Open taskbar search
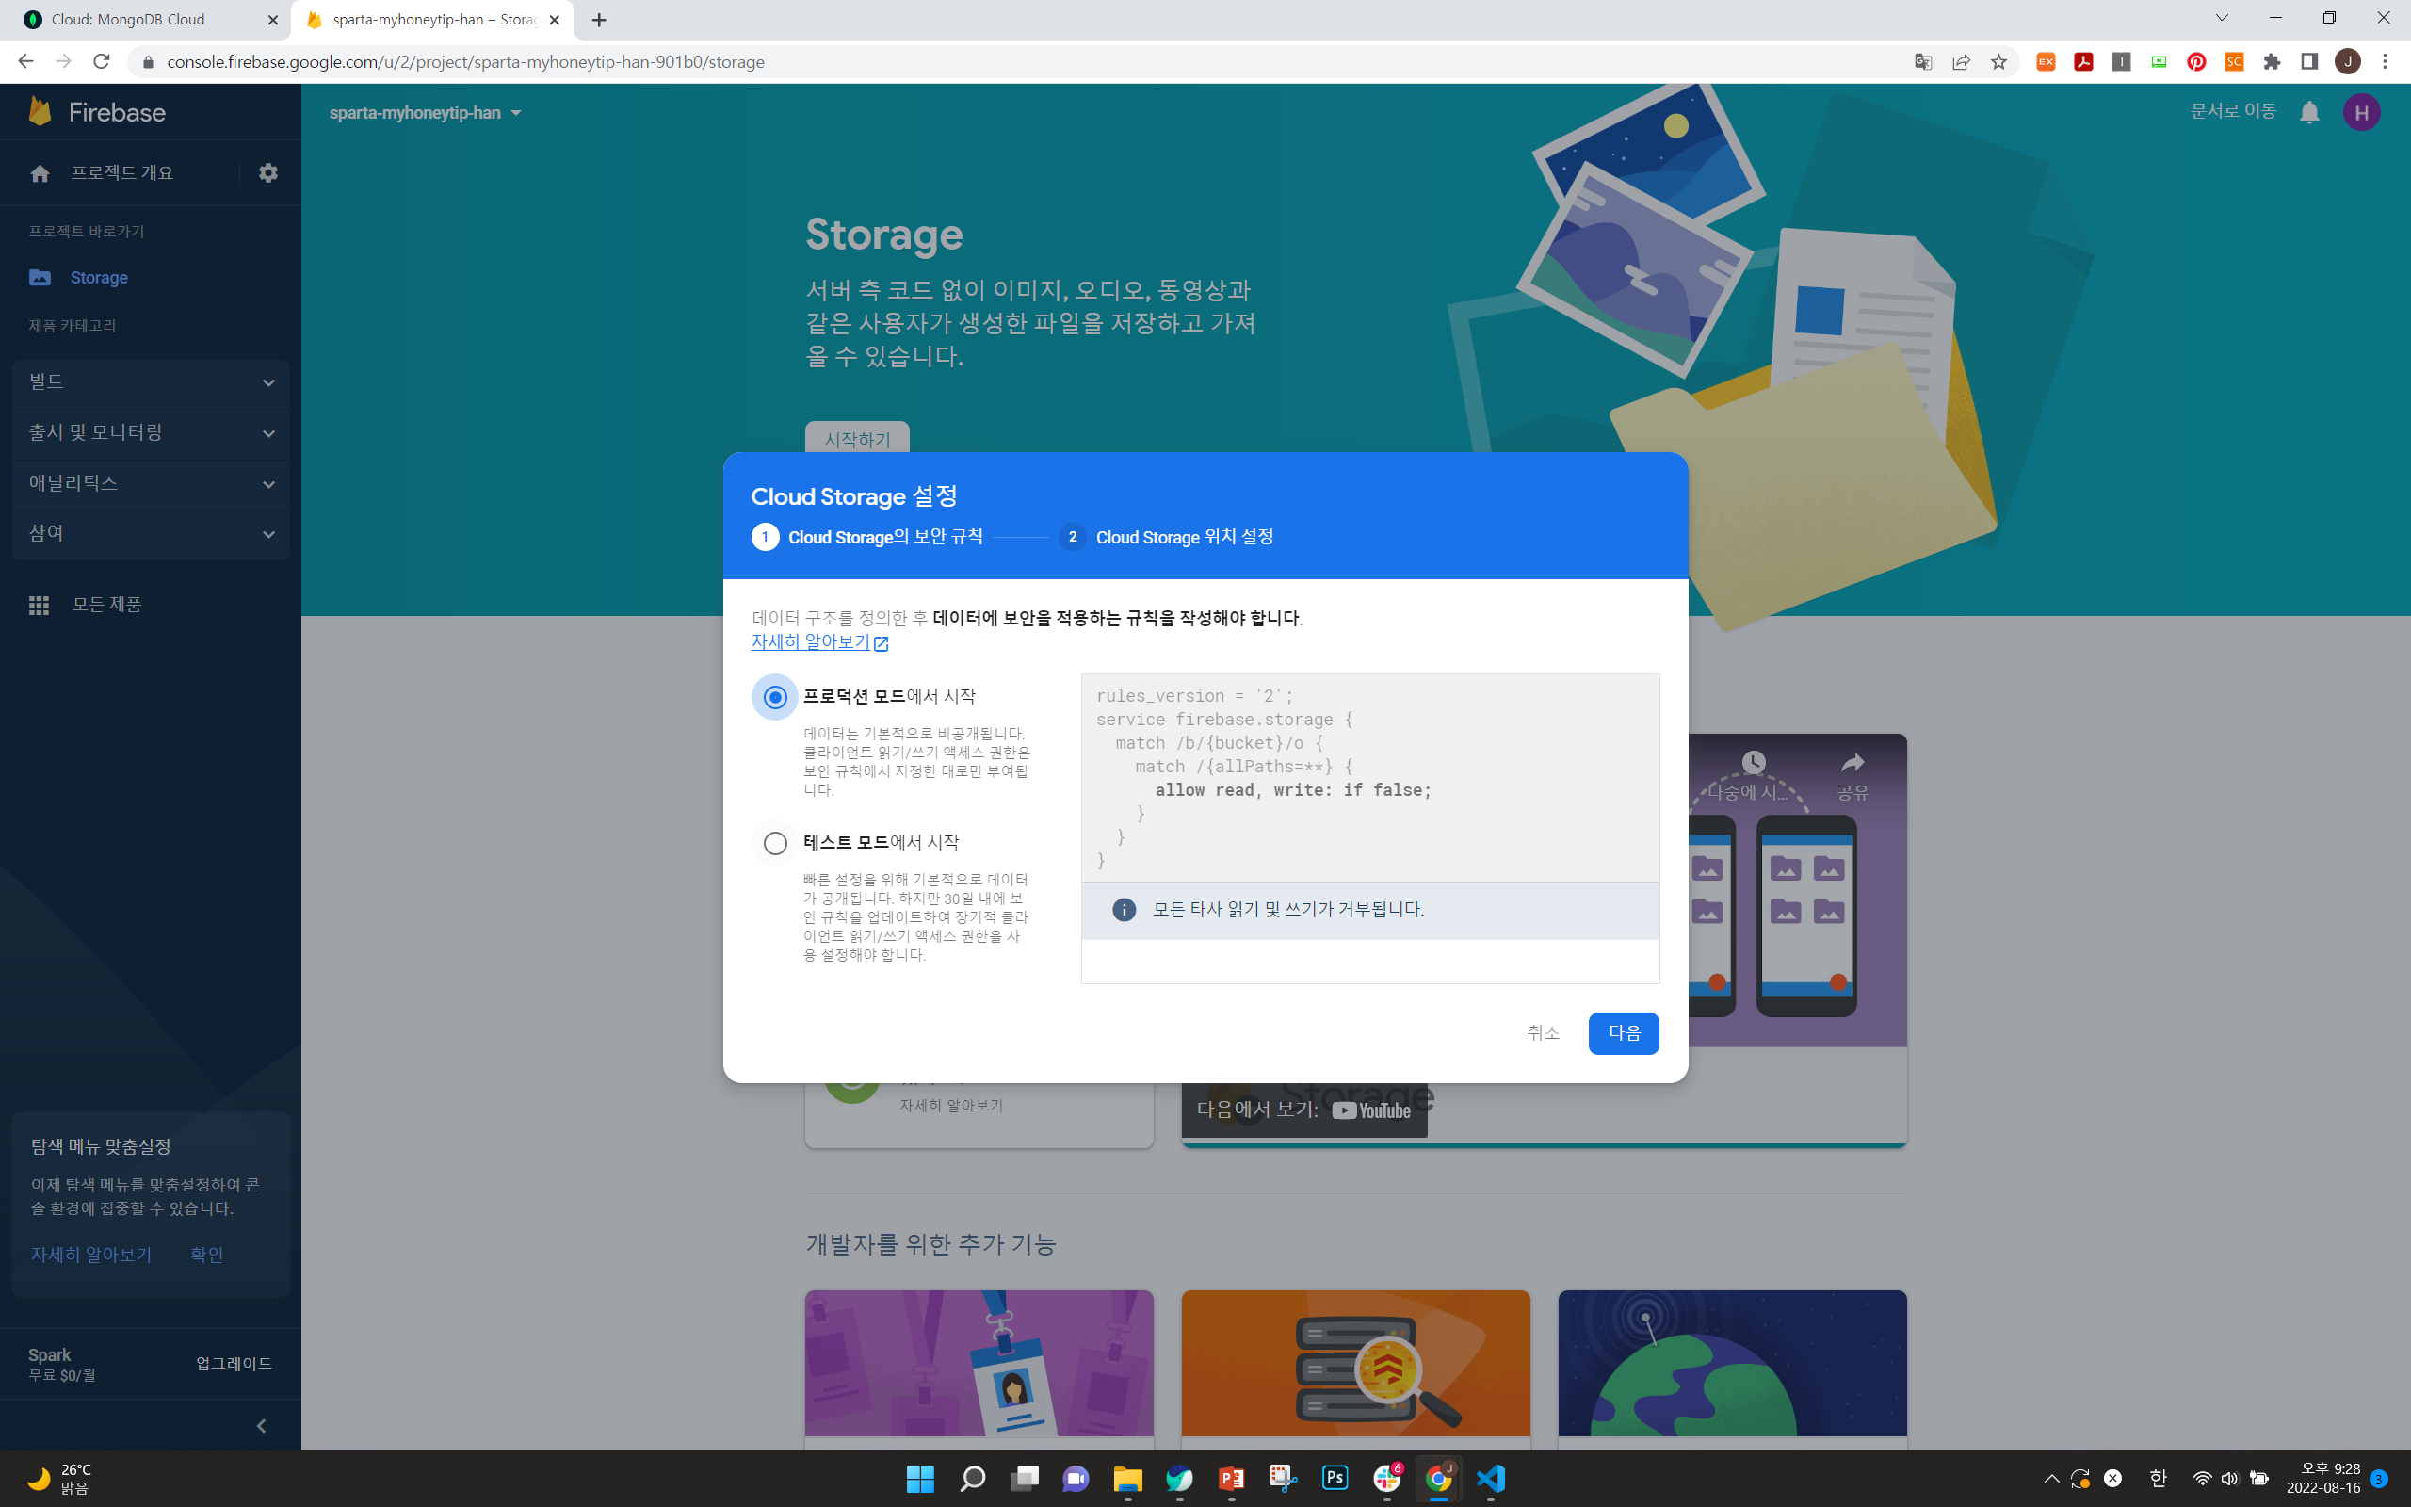This screenshot has width=2411, height=1507. (972, 1478)
